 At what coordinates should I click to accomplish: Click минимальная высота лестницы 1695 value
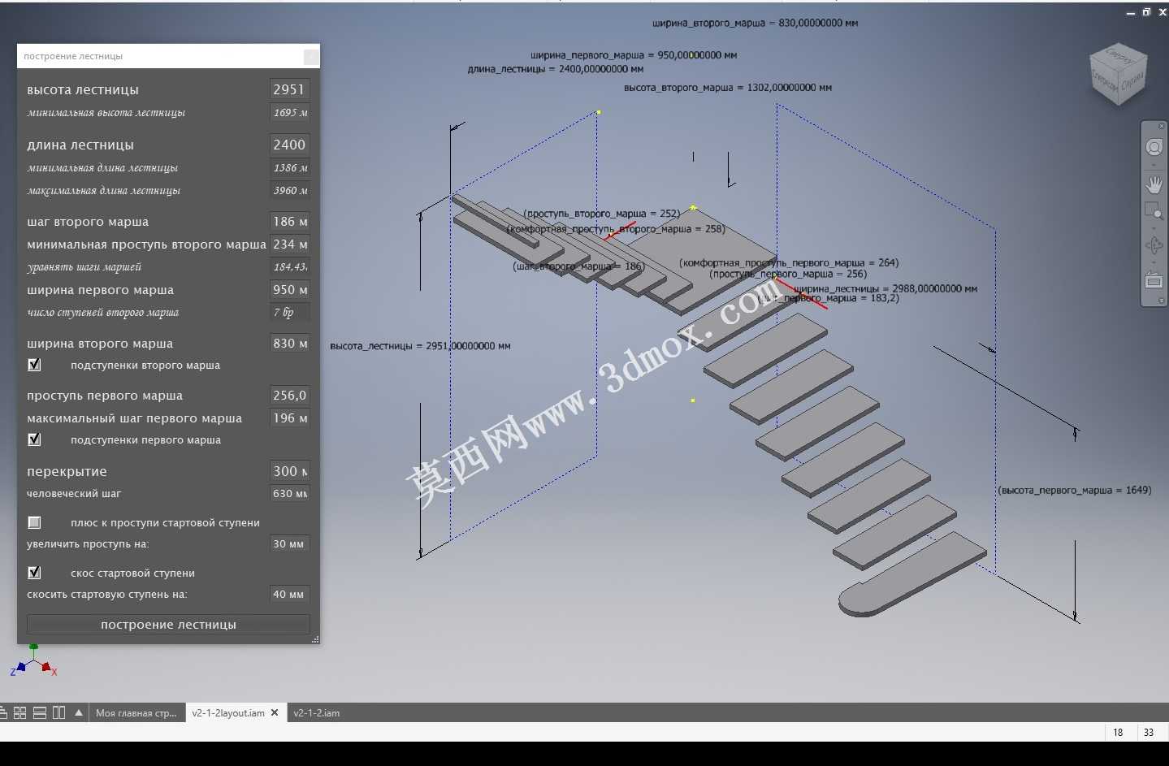[x=289, y=112]
